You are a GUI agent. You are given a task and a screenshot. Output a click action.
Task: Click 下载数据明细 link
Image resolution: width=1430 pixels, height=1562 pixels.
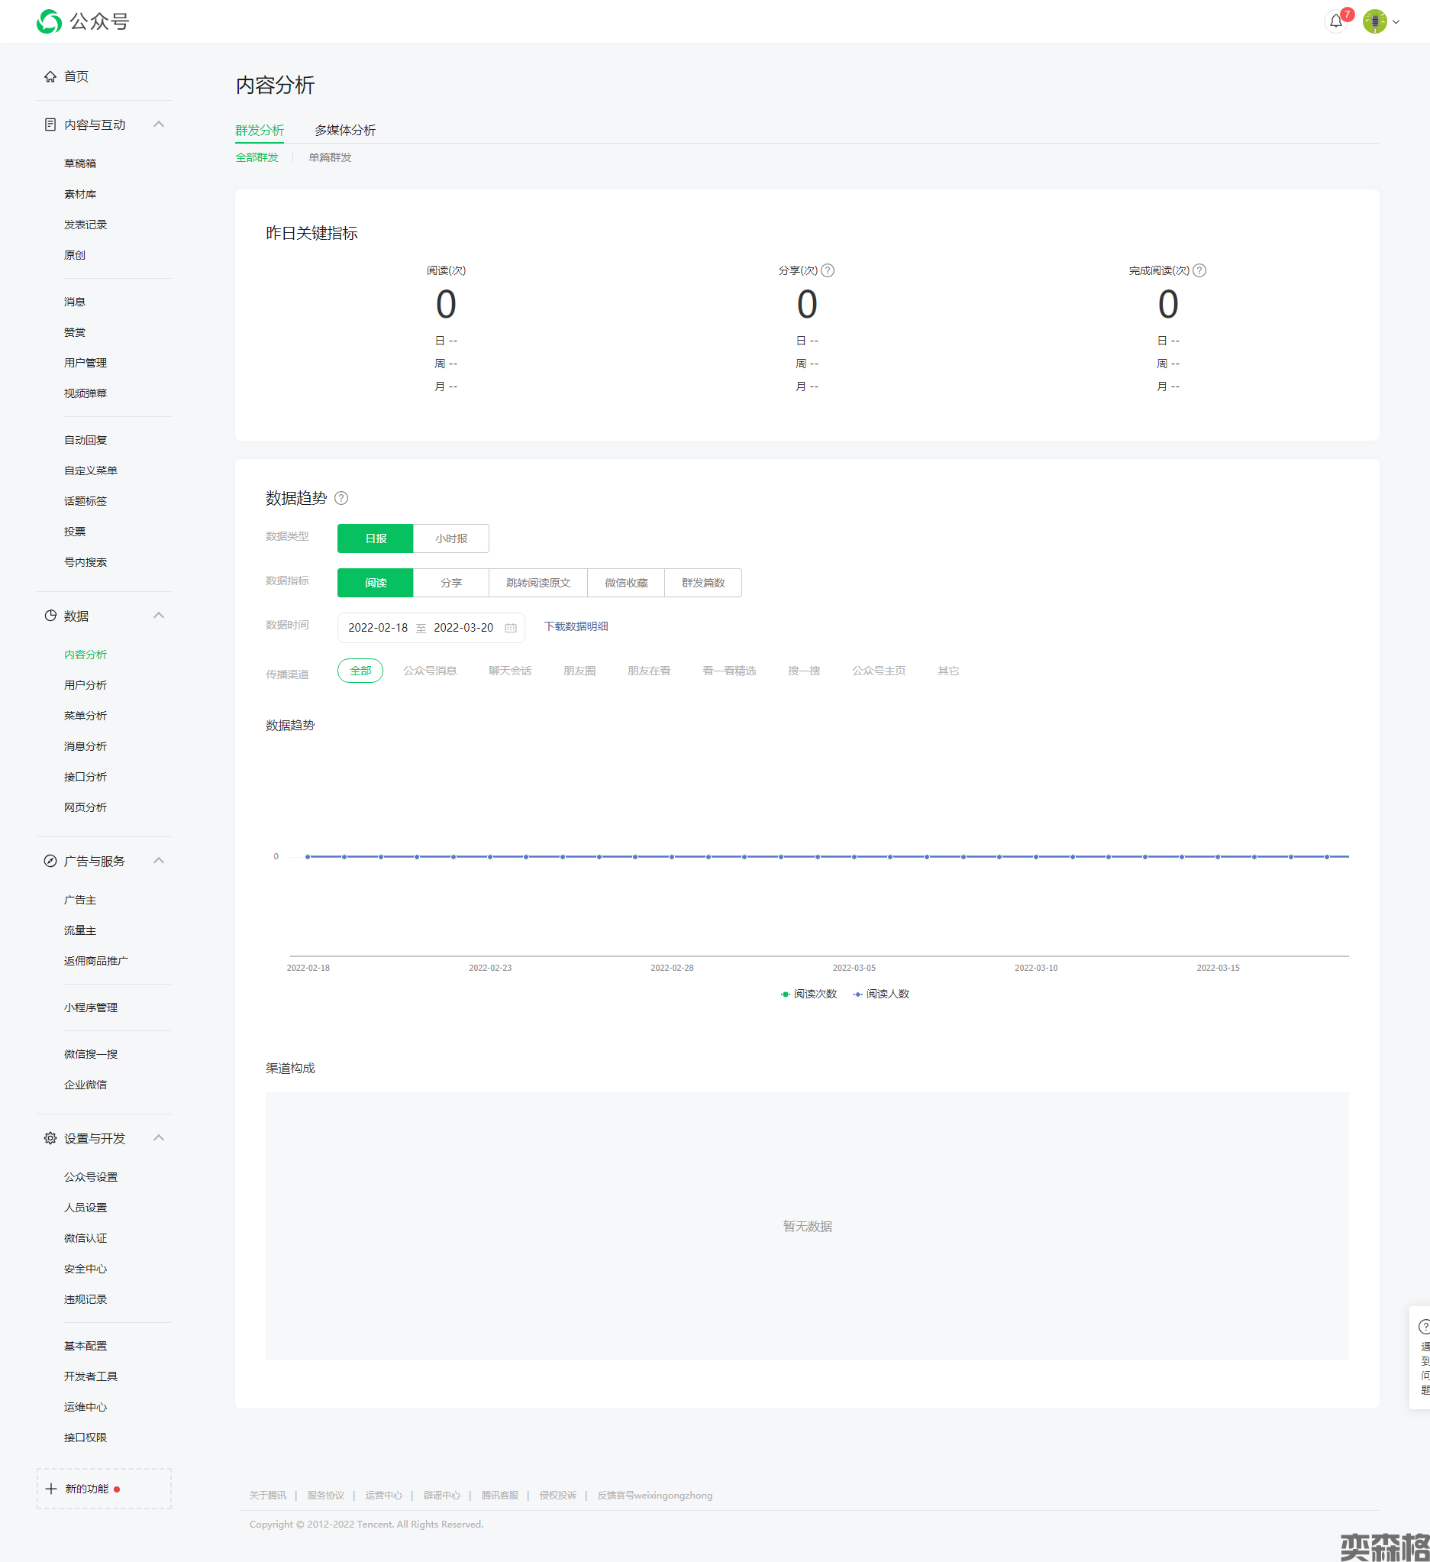576,626
